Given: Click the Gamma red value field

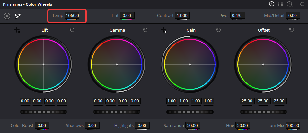Looking at the screenshot, I should point(110,101).
